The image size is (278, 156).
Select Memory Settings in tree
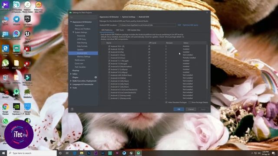83,57
